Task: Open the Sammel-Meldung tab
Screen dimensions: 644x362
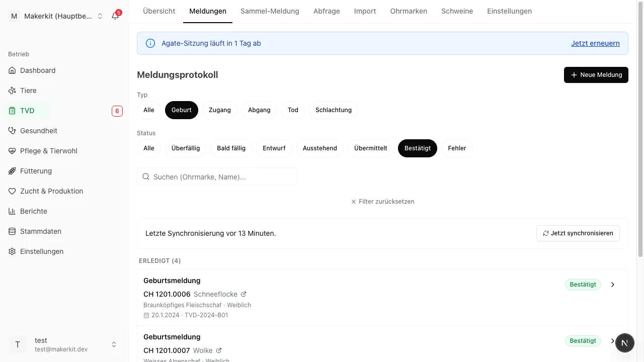Action: tap(270, 11)
